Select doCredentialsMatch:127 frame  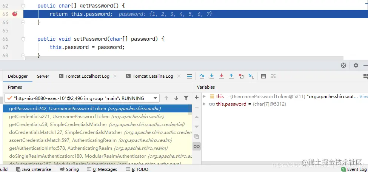point(97,132)
